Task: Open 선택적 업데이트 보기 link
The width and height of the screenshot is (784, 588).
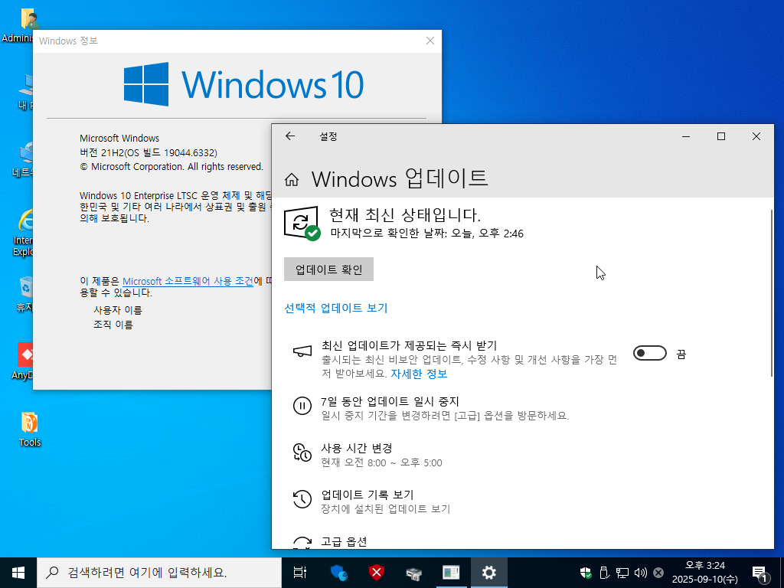Action: [x=335, y=308]
